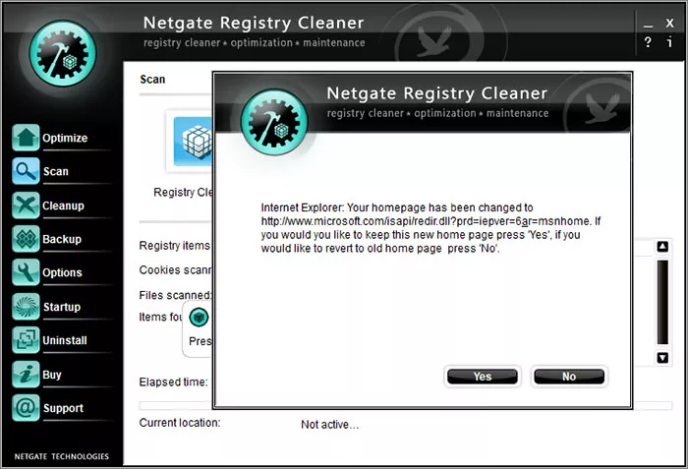
Task: Click the vertical scrollbar thumb
Action: coord(662,302)
